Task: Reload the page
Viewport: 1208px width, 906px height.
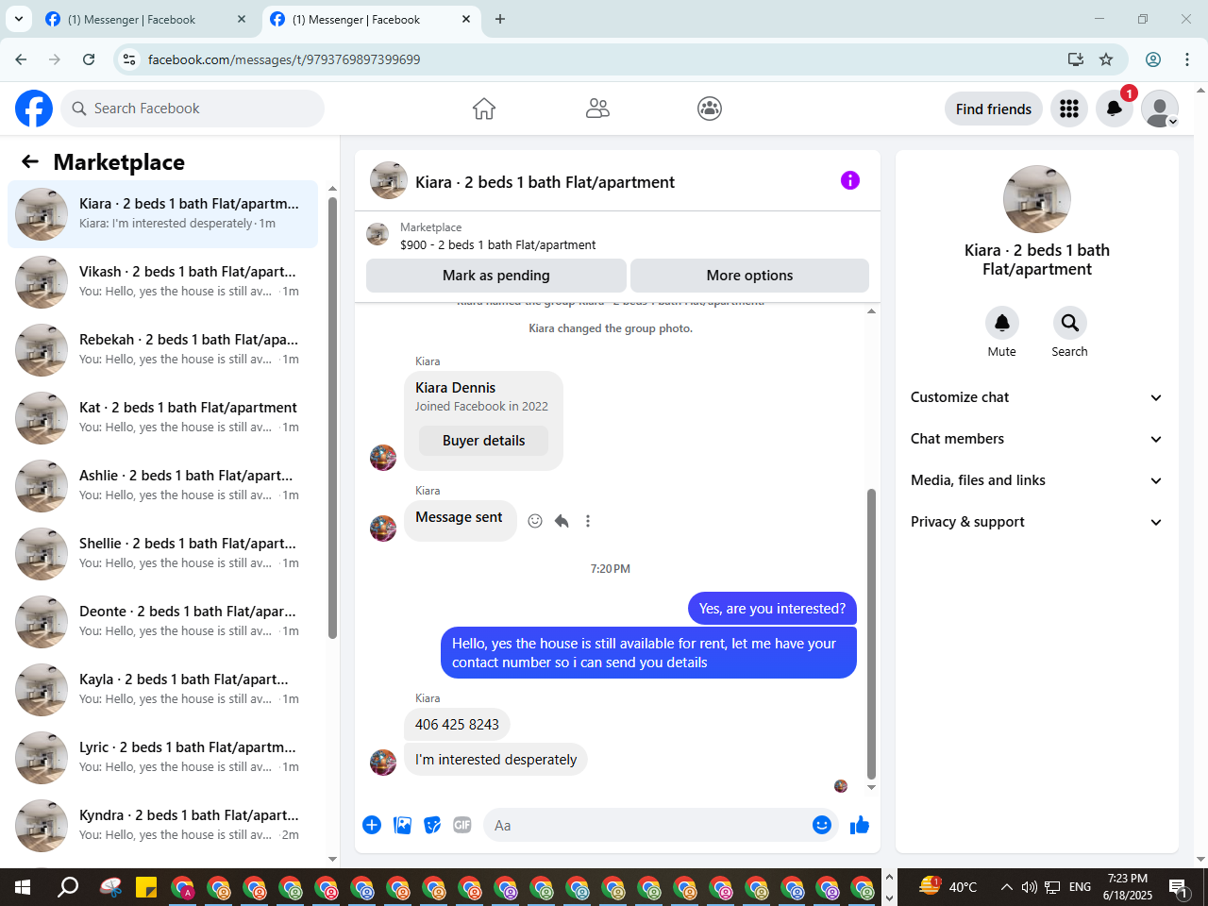Action: (x=89, y=59)
